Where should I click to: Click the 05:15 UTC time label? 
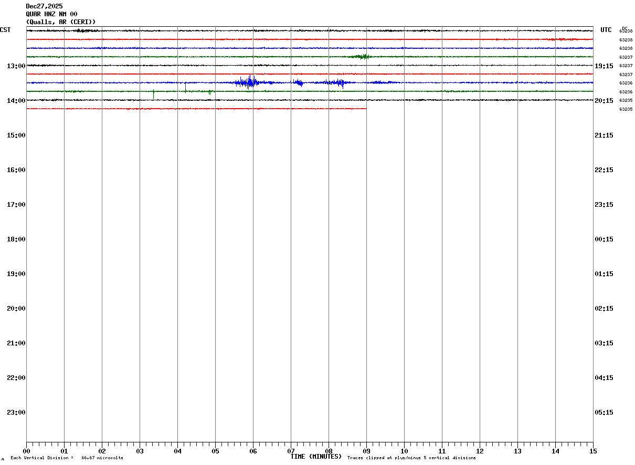604,413
